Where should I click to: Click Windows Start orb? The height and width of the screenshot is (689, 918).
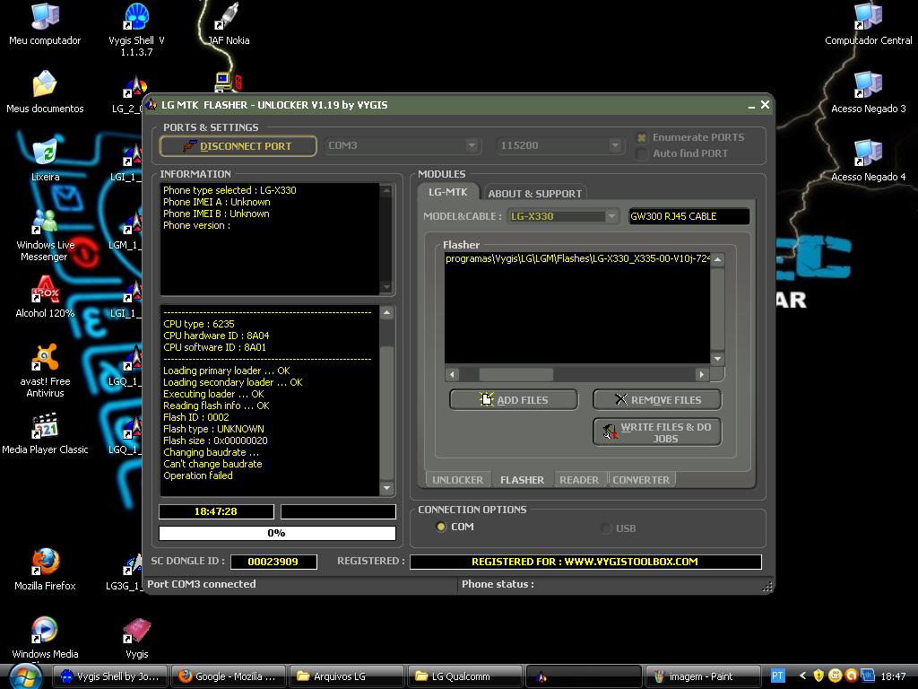[x=26, y=676]
